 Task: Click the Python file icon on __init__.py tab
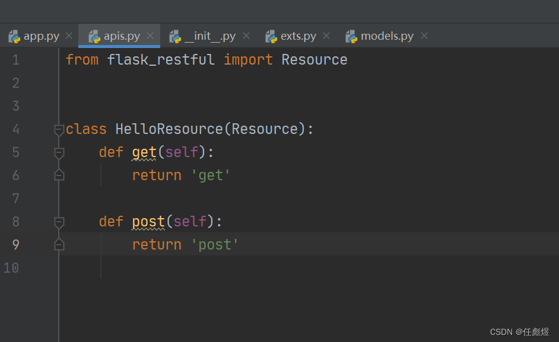175,36
